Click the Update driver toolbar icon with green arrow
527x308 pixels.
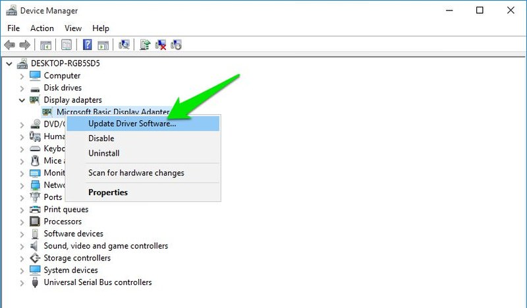click(145, 44)
